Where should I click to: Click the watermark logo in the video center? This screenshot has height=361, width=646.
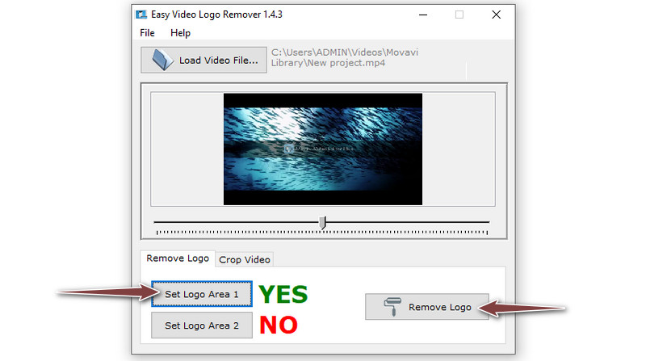point(319,149)
